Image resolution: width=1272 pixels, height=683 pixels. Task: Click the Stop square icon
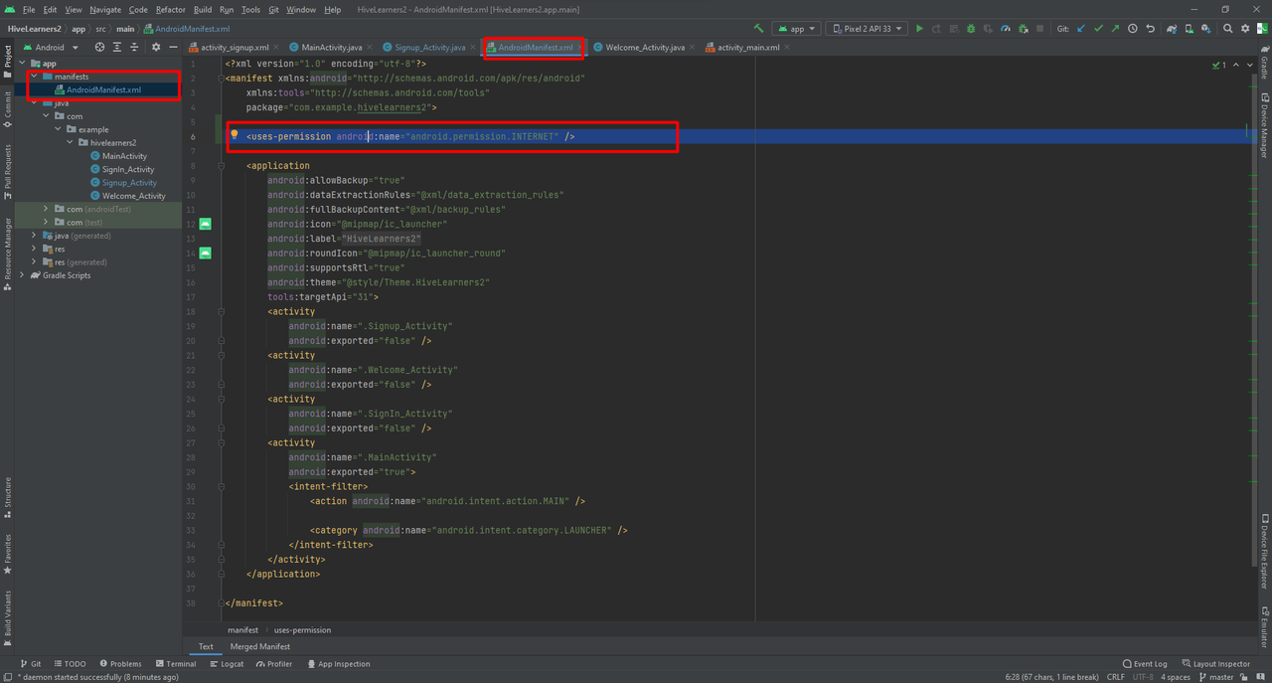tap(1039, 29)
